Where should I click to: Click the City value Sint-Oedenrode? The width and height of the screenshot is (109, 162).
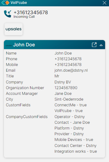click(x=69, y=99)
